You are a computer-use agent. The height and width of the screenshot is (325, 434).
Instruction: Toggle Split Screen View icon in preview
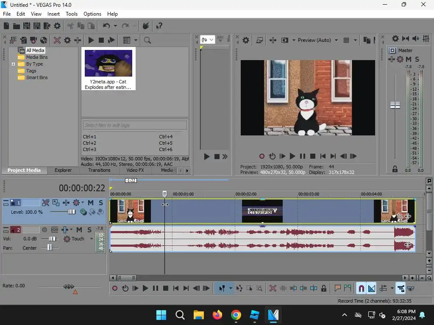pos(284,40)
